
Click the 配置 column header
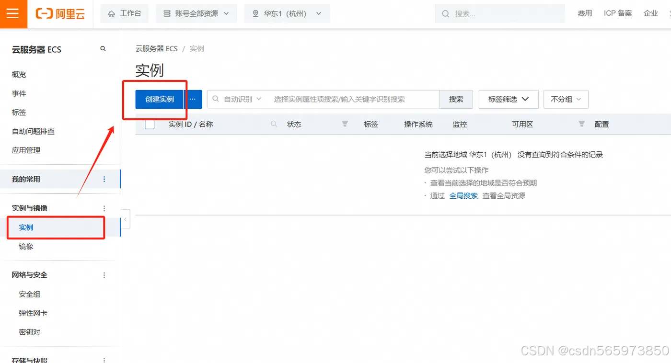pos(602,124)
